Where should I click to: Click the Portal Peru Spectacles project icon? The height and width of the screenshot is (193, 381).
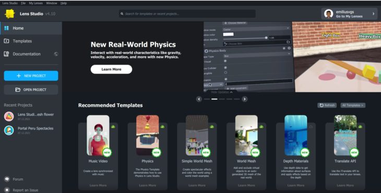coord(9,130)
